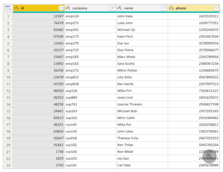Click name cell Marc Wetb
Image resolution: width=223 pixels, height=172 pixels.
[142, 57]
